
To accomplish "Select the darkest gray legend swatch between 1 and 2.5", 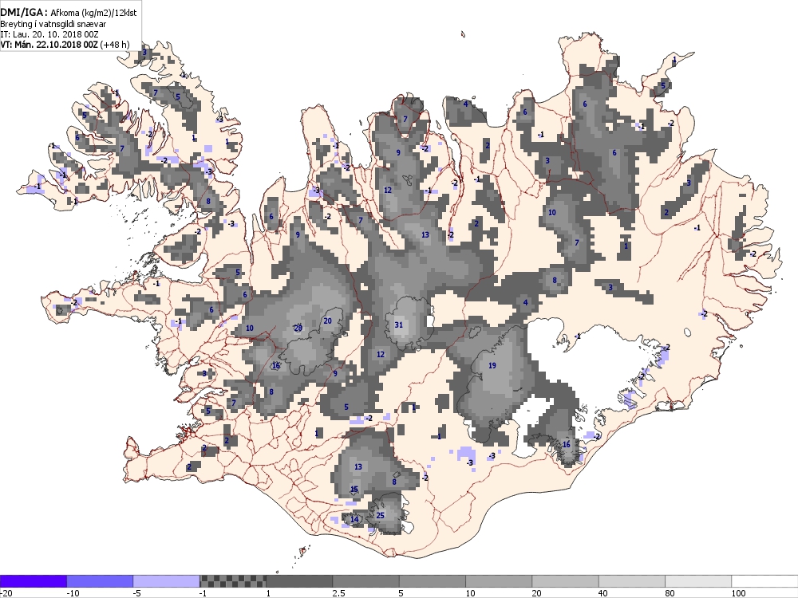I will click(x=299, y=580).
